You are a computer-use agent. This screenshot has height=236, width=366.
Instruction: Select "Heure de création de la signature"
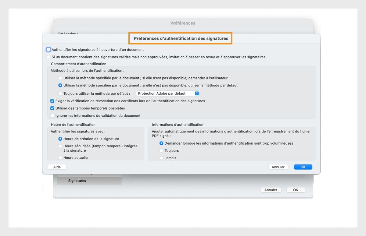tap(60, 139)
